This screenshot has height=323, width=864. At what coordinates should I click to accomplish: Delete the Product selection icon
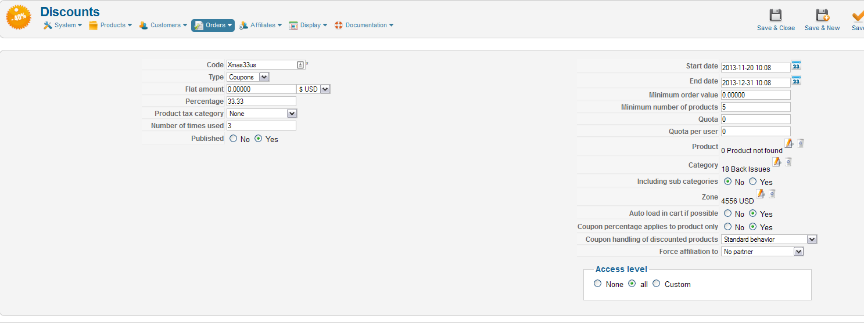(x=800, y=143)
